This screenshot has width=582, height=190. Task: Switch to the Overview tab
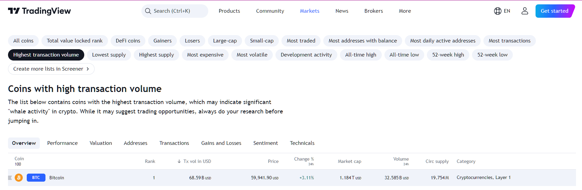point(24,143)
